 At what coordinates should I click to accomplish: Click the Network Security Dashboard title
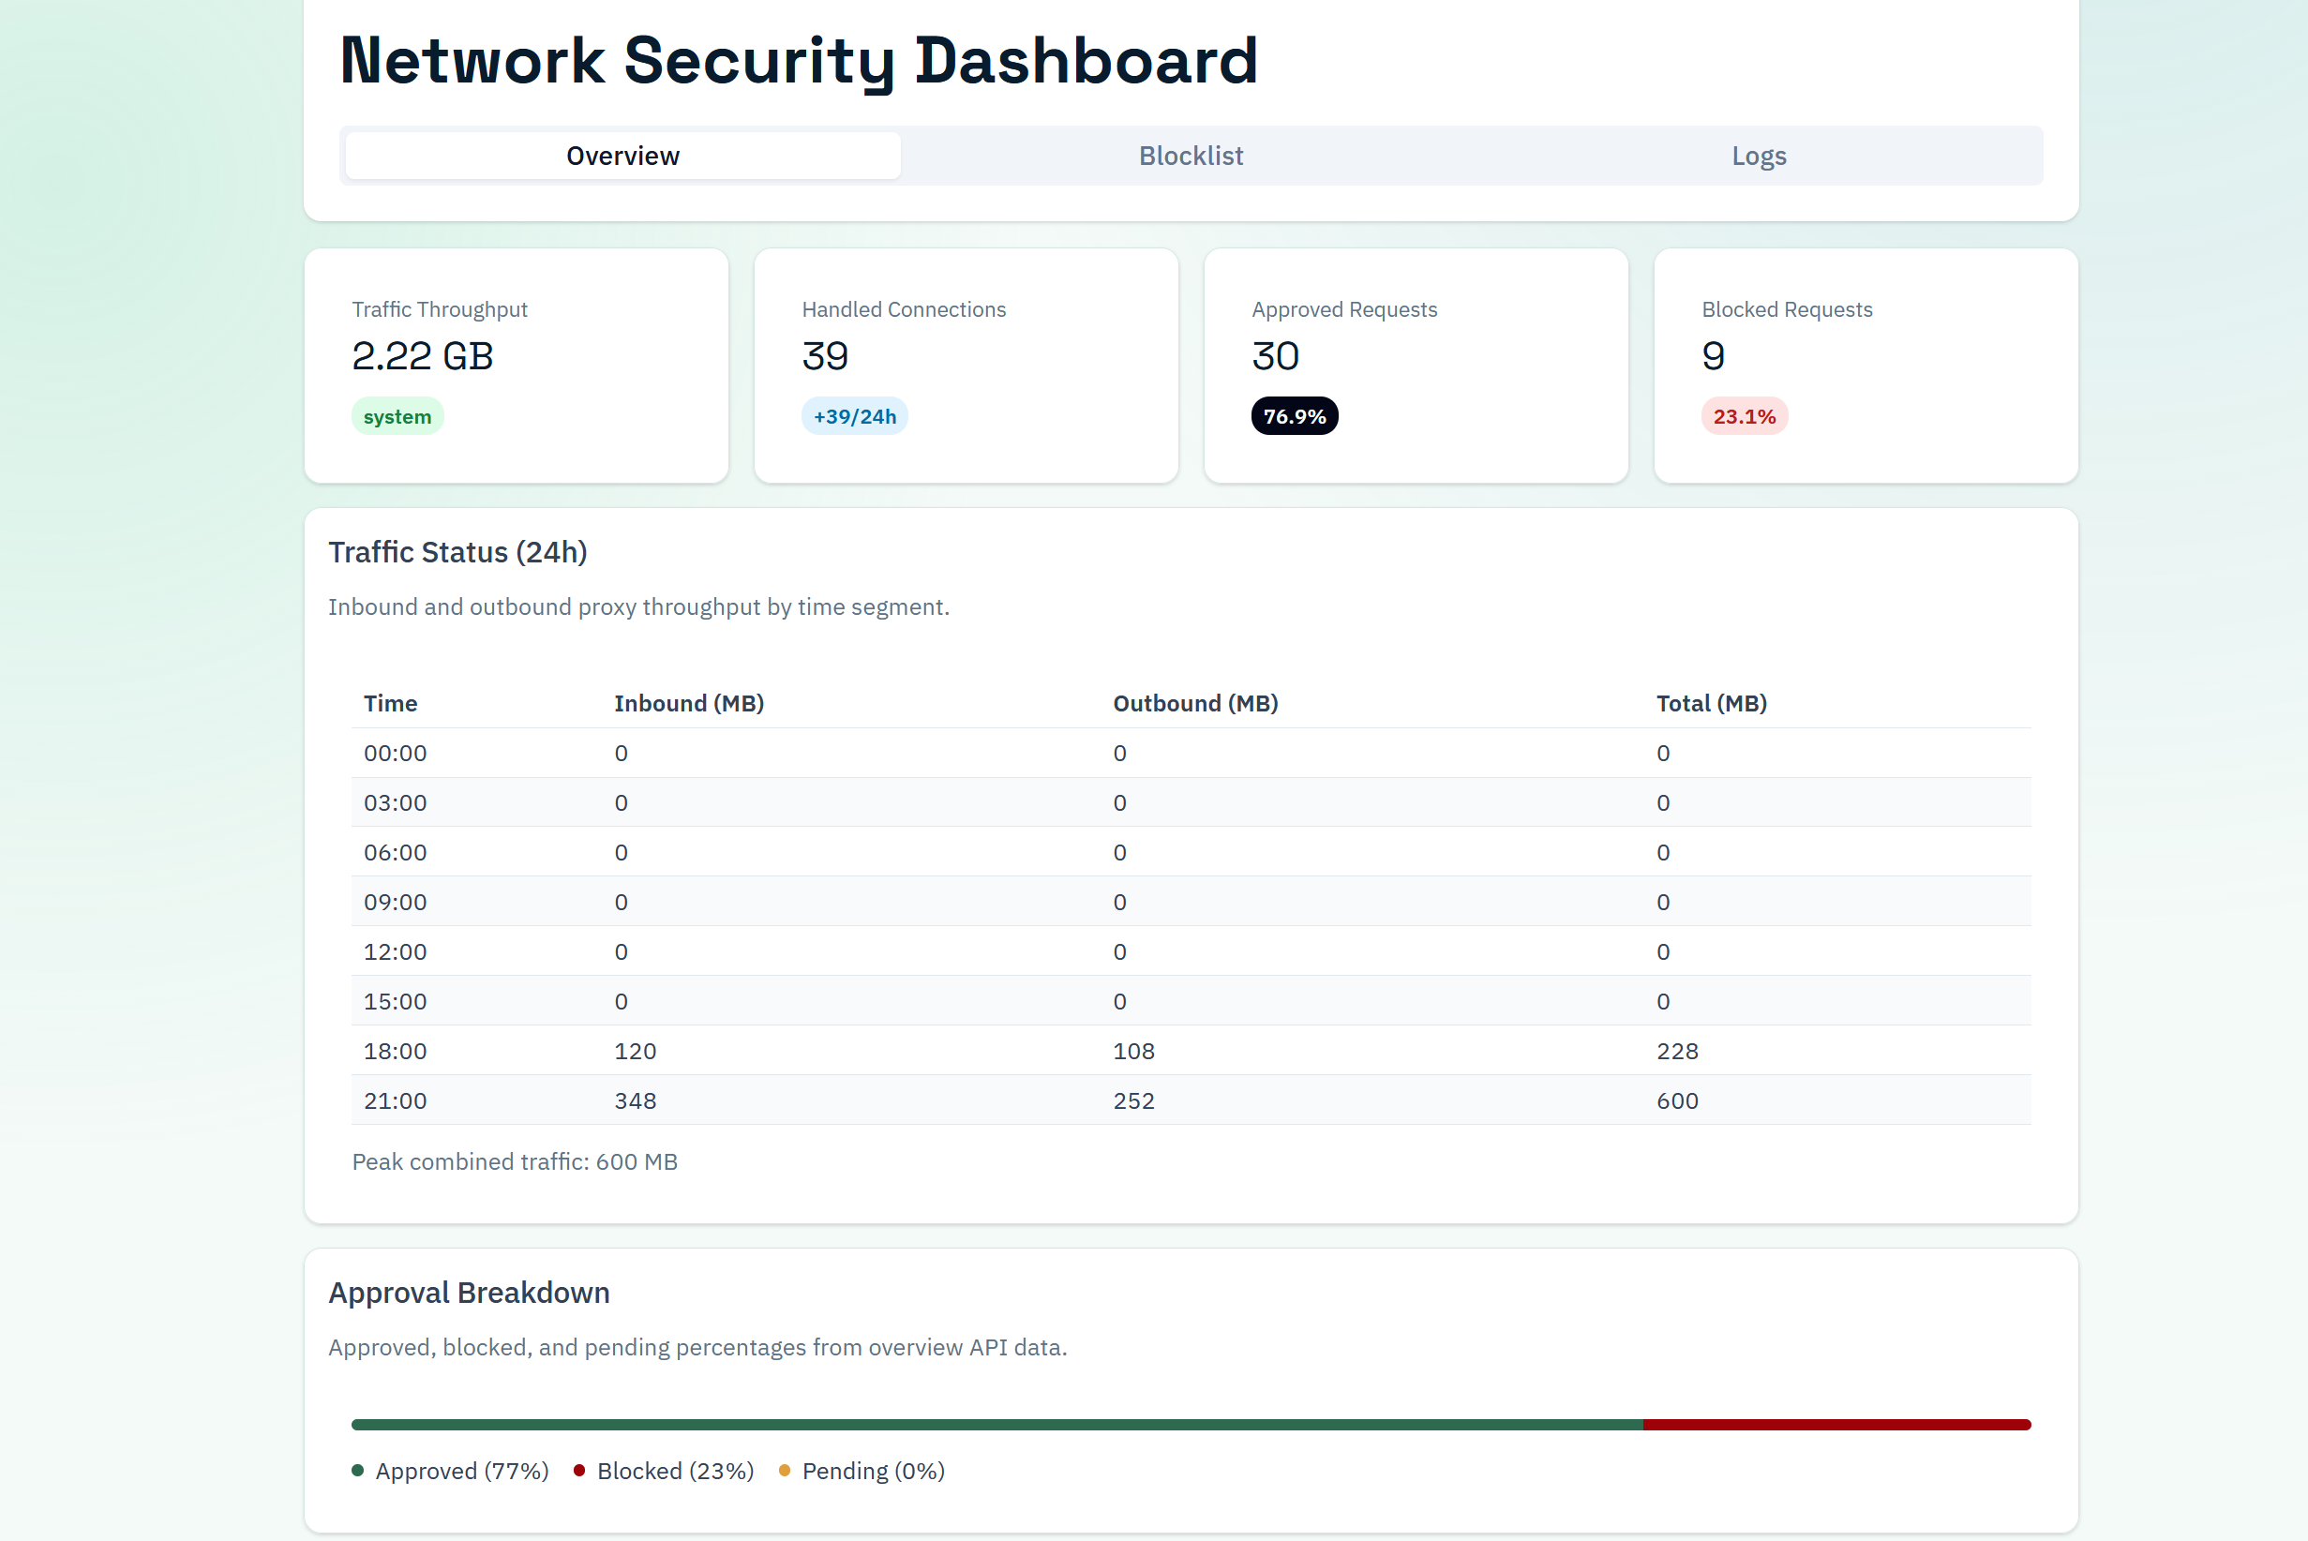pos(798,61)
